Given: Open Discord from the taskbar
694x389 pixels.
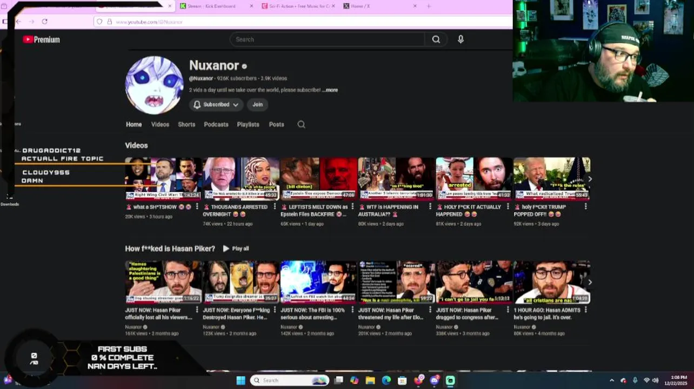Looking at the screenshot, I should [435, 380].
